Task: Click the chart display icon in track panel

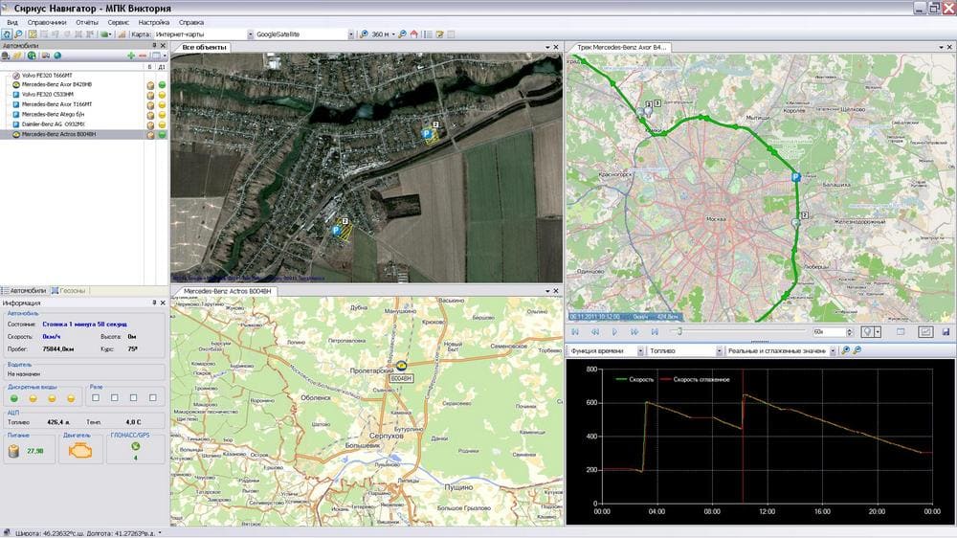Action: 925,331
